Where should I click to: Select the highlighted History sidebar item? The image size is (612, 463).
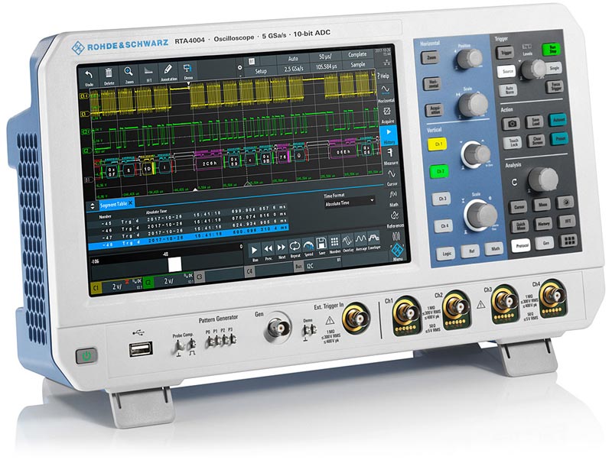pyautogui.click(x=389, y=136)
